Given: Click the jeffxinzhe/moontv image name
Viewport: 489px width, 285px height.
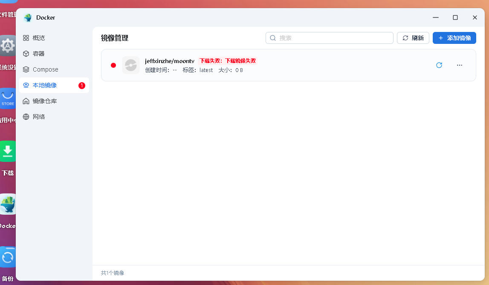Looking at the screenshot, I should pyautogui.click(x=170, y=61).
